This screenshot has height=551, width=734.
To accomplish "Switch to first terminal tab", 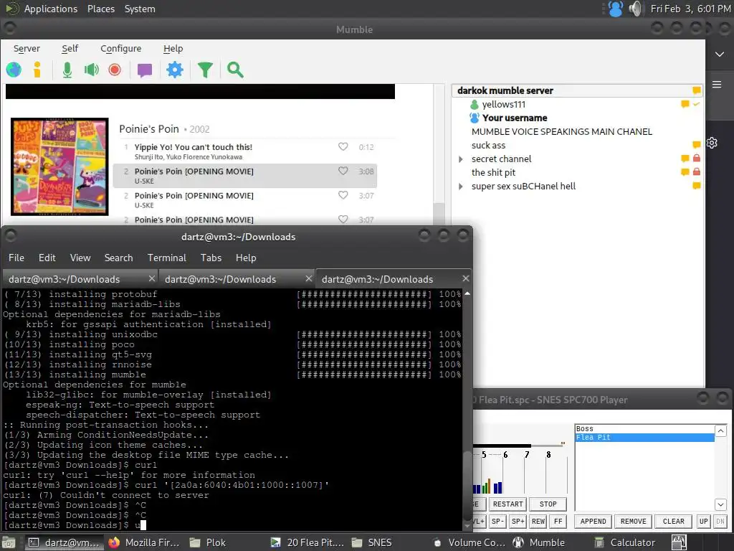I will pyautogui.click(x=80, y=279).
